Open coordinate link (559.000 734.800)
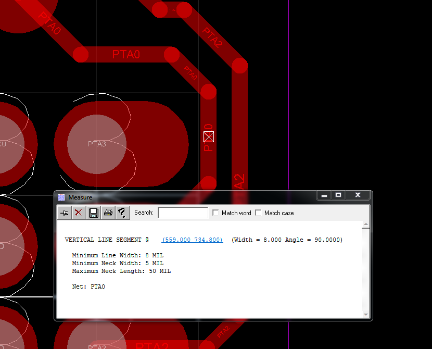 192,240
